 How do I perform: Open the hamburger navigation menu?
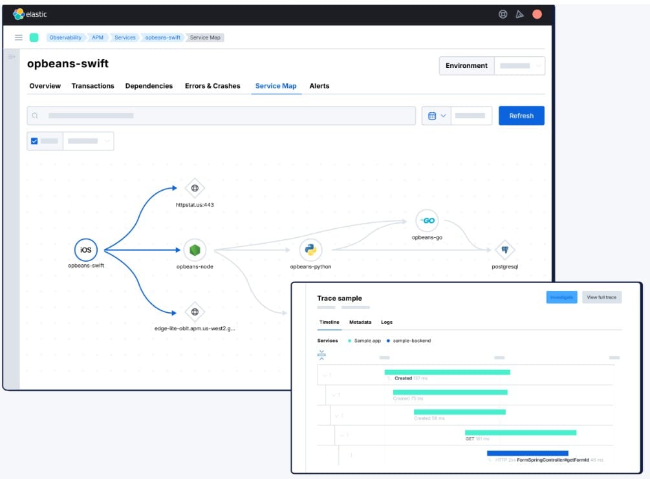pos(18,37)
